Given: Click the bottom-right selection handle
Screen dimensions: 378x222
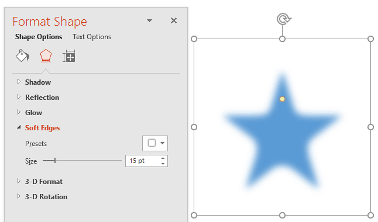Looking at the screenshot, I should (370, 215).
